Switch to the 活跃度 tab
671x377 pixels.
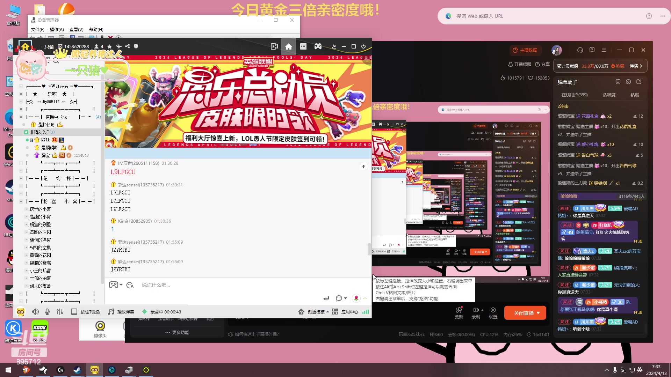tap(609, 95)
